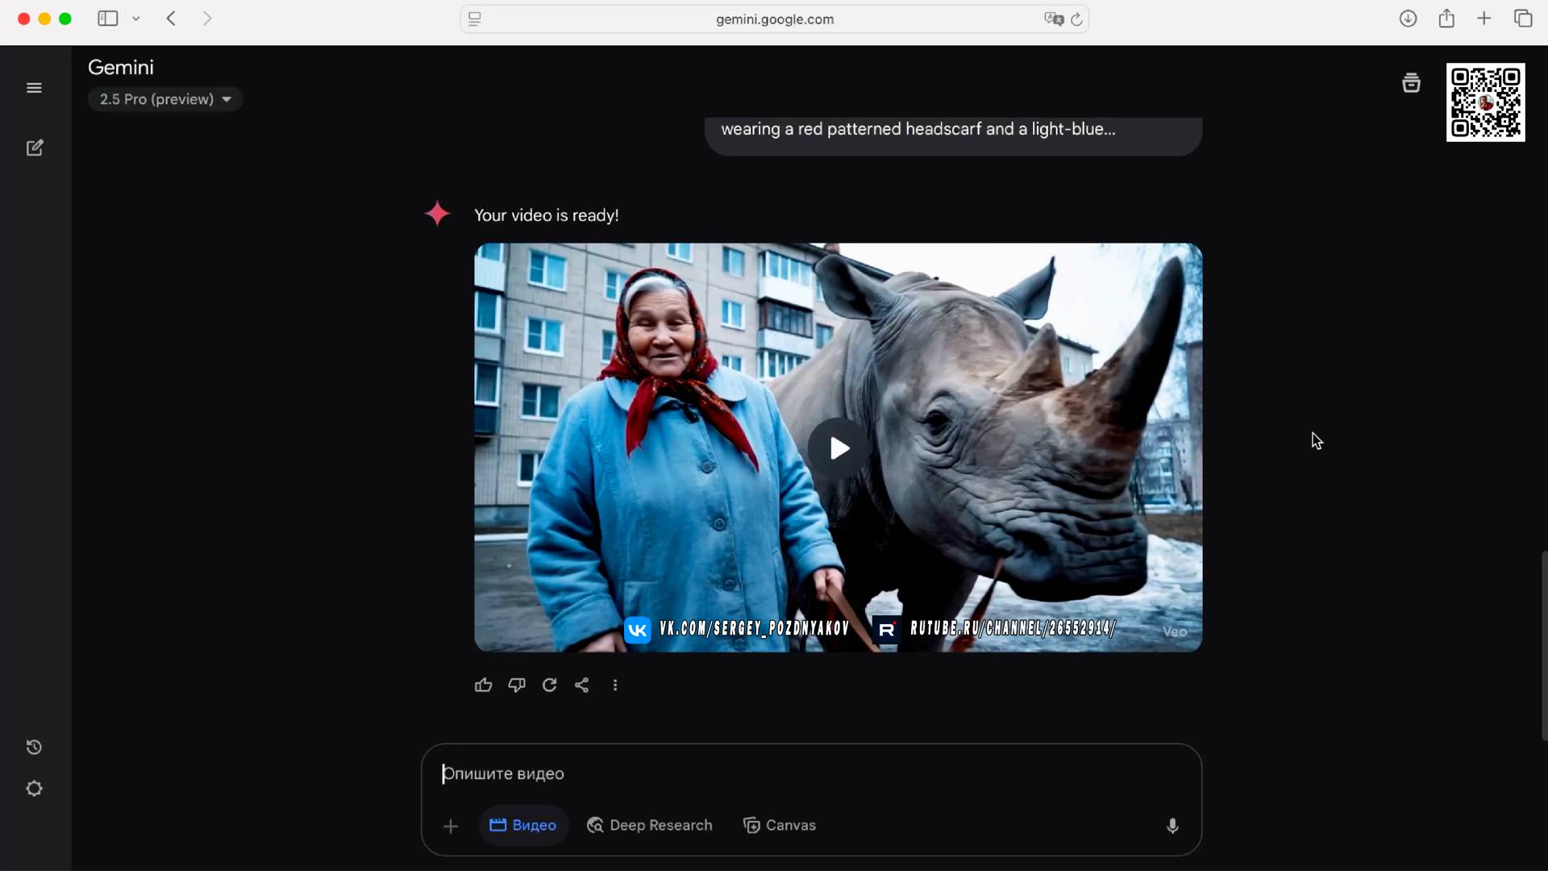1548x871 pixels.
Task: Open Gemini settings via the gear icon
Action: coord(34,788)
